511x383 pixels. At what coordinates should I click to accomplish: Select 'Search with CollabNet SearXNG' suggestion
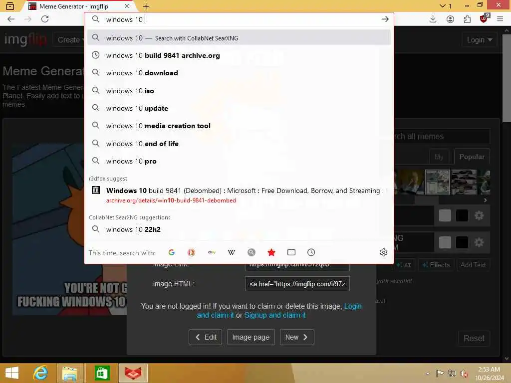tap(239, 38)
